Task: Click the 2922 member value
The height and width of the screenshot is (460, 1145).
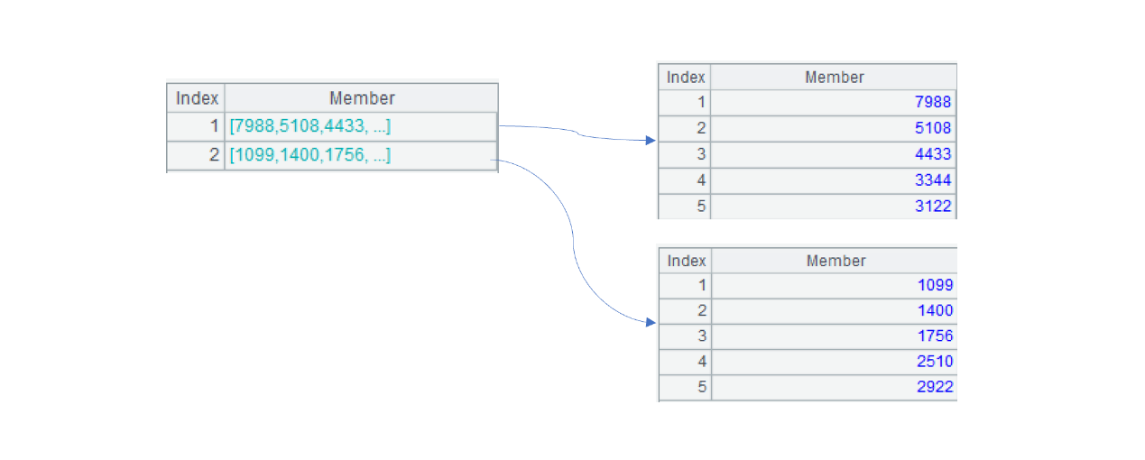Action: (x=935, y=387)
